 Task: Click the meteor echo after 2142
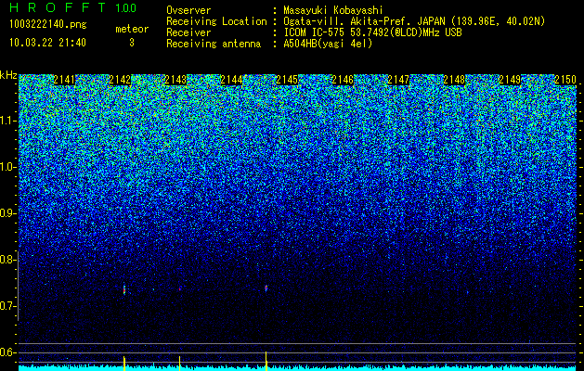point(124,290)
